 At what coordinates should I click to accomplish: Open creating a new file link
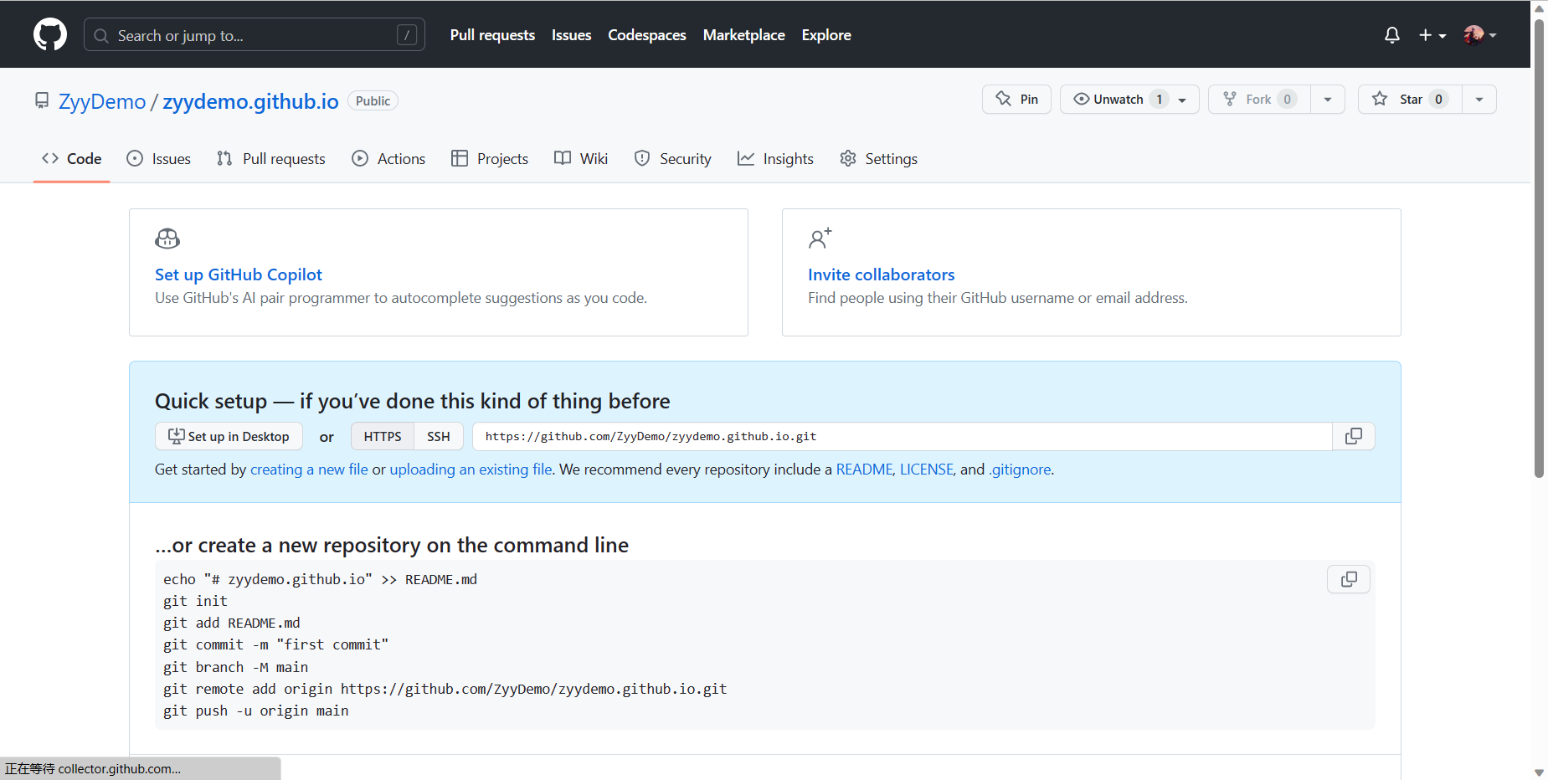point(309,470)
